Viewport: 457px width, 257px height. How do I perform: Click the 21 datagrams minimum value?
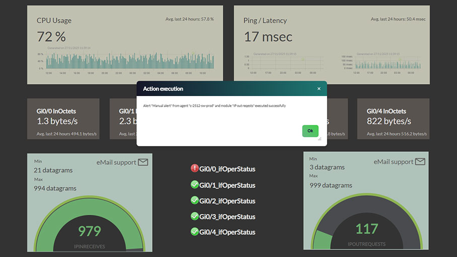tap(53, 170)
